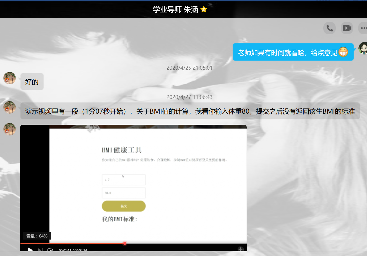Viewport: 367px width, 256px height.
Task: Click the avatar beside the video message
Action: pyautogui.click(x=10, y=129)
